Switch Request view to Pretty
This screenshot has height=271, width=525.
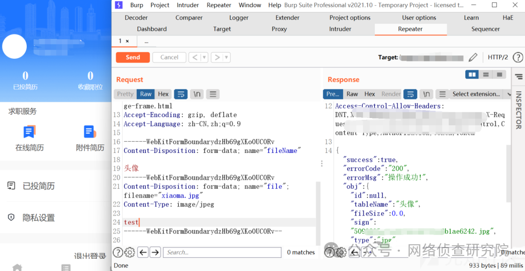pyautogui.click(x=125, y=94)
